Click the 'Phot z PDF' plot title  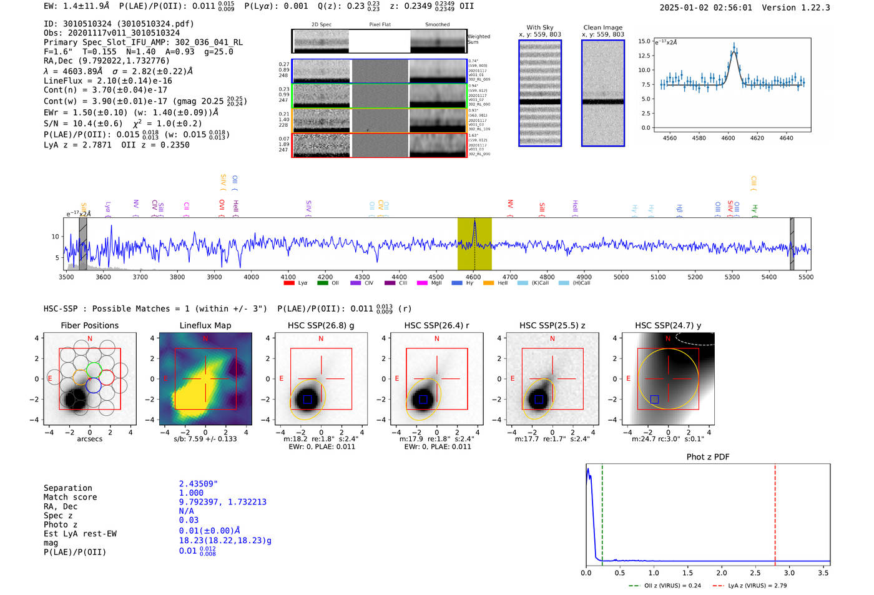coord(708,457)
